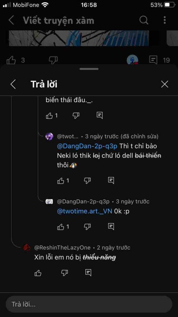Open @ReshinTheLazyOne profile avatar
178x317 pixels.
27,247
